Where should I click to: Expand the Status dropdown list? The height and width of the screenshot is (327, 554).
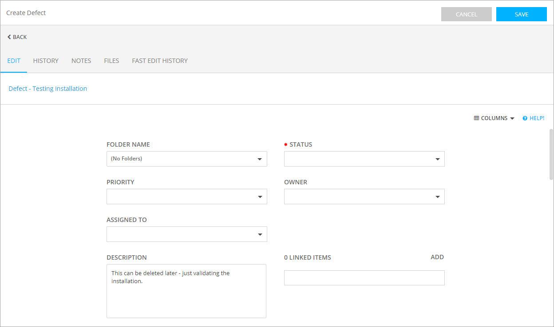click(364, 159)
